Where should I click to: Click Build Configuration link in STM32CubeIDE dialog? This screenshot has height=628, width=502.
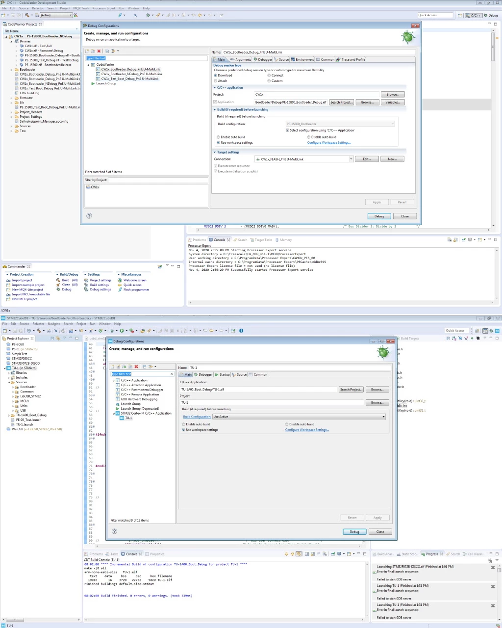197,417
